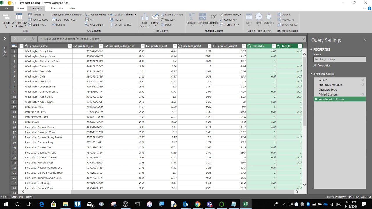Click the Transpose table button
The height and width of the screenshot is (209, 372).
36,15
